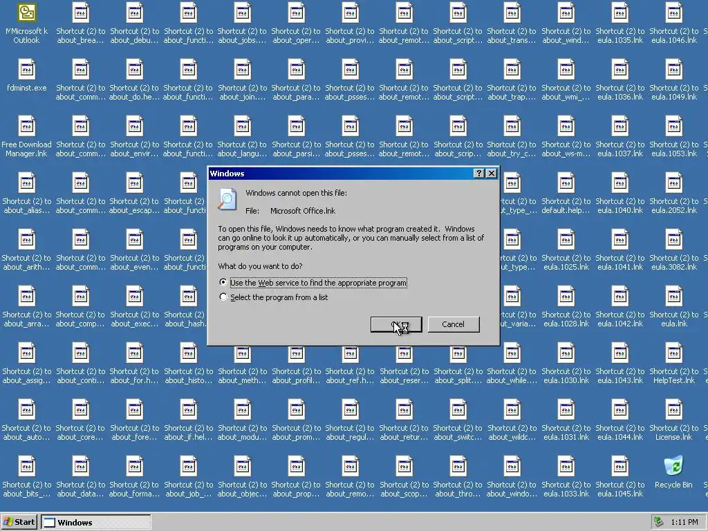Select the eula.1025.lnk shortcut icon
Image resolution: width=708 pixels, height=531 pixels.
(x=566, y=240)
